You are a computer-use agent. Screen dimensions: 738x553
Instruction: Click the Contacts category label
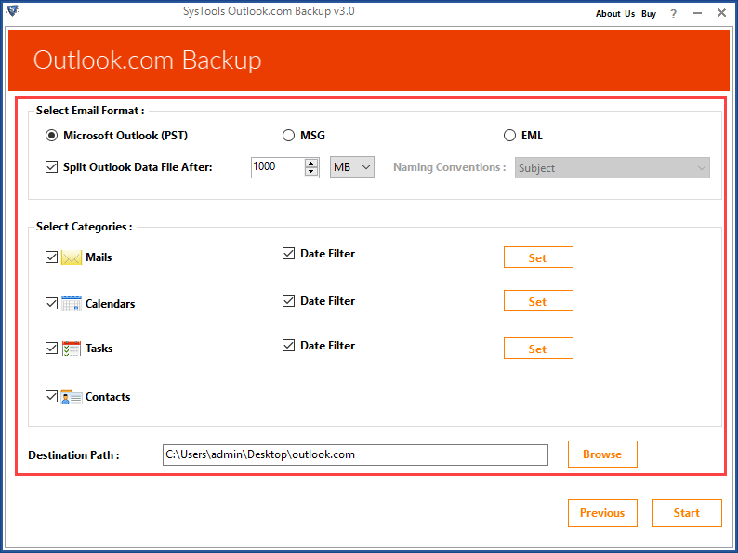click(108, 397)
